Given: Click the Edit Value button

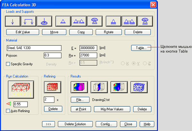Looking at the screenshot, I should tap(23, 32).
